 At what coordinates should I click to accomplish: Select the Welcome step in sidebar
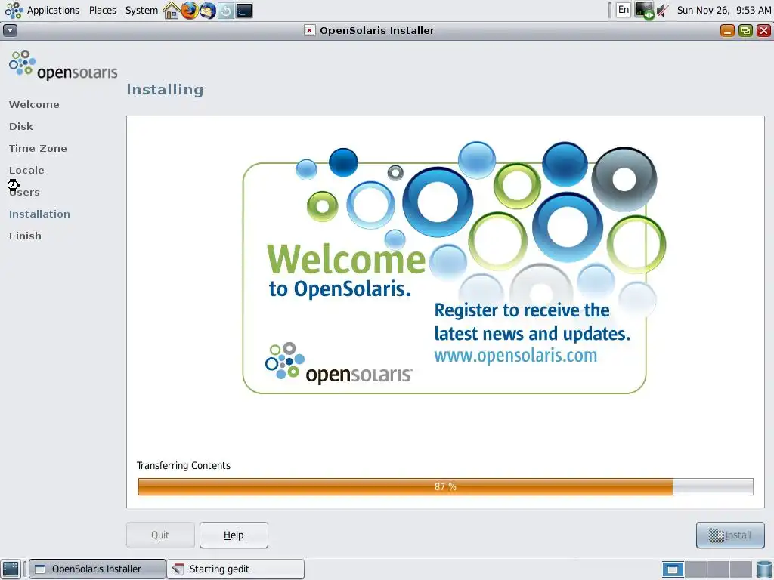coord(34,104)
